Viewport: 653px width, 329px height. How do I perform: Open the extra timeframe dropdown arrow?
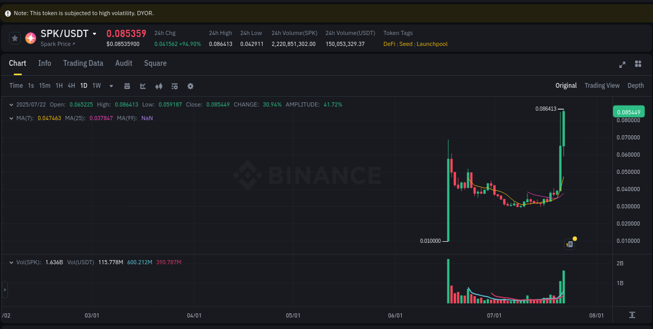coord(111,86)
